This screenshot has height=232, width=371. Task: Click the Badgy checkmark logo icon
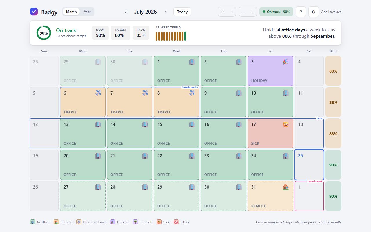pos(34,12)
